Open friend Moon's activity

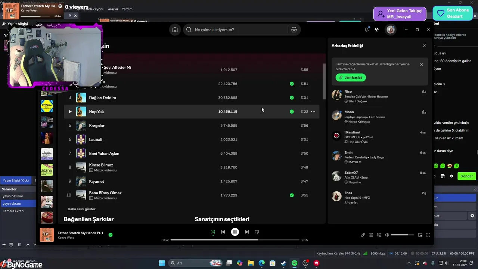point(379,117)
